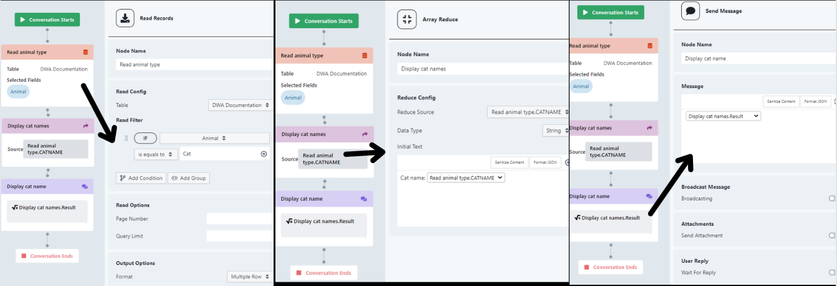Turn on the Wait For Reply toggle
837x286 pixels.
[832, 272]
